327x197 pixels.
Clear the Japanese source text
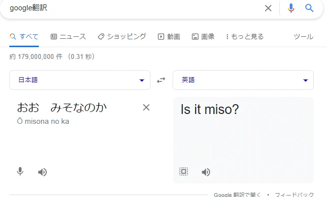tap(146, 108)
